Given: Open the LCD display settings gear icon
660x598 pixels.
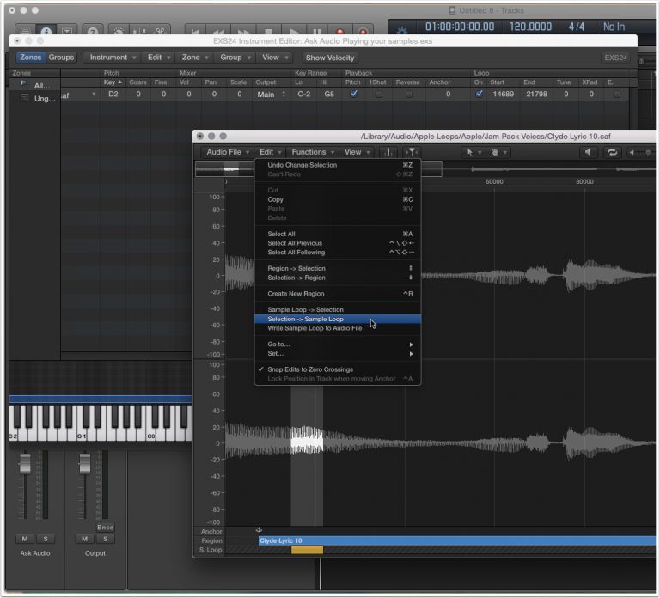Looking at the screenshot, I should (x=402, y=30).
